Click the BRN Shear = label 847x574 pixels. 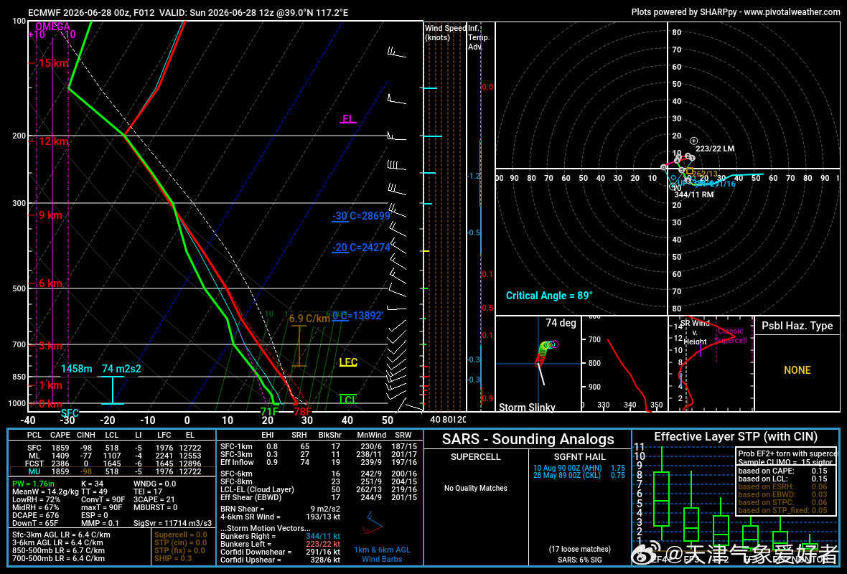click(242, 509)
